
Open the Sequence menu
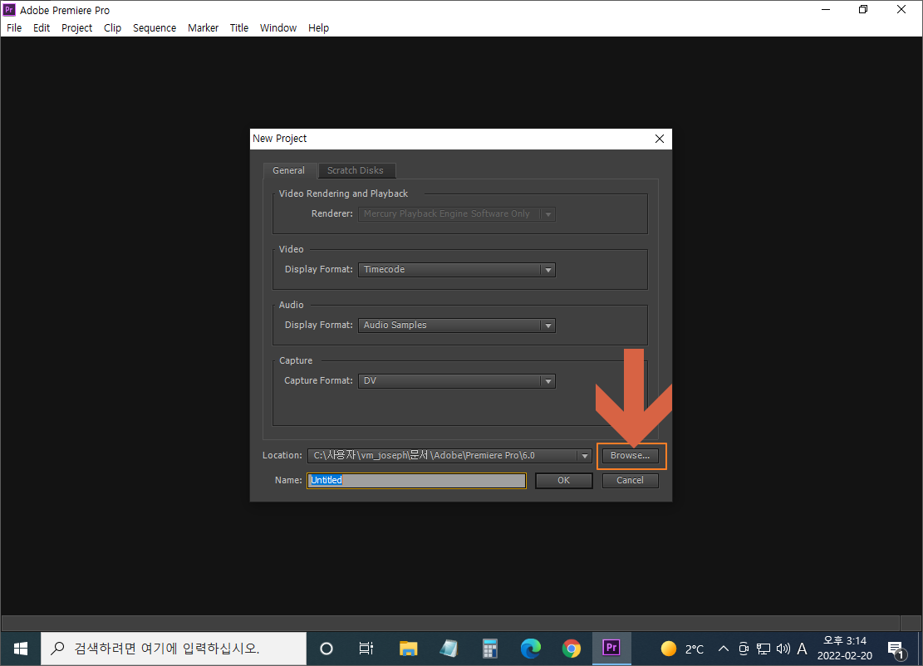[x=155, y=27]
